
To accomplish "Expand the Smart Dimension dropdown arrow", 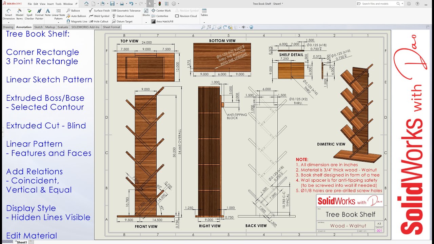I will [8, 22].
